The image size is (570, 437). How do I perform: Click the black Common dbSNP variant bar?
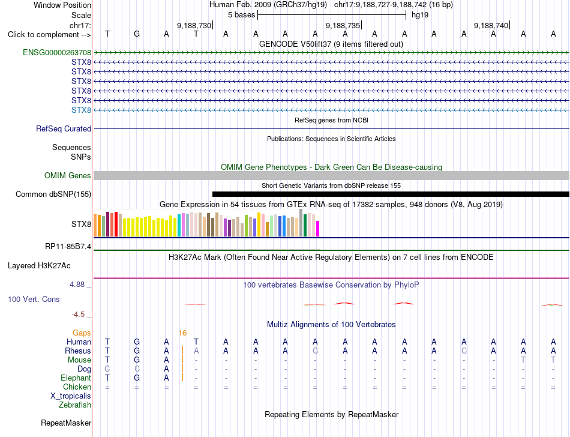tap(391, 194)
